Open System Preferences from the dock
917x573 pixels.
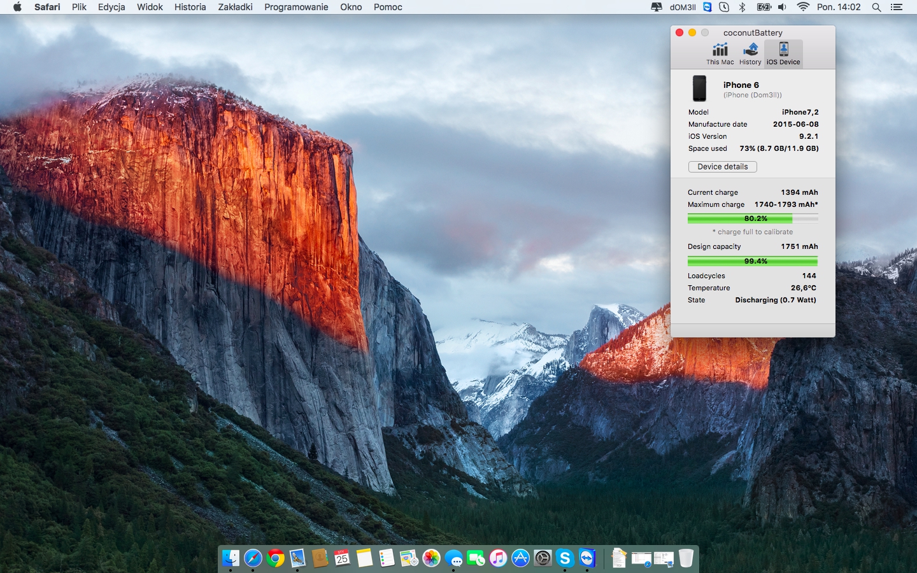[543, 558]
